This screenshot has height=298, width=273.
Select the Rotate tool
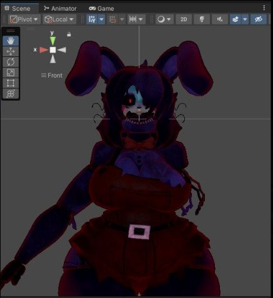tap(11, 62)
